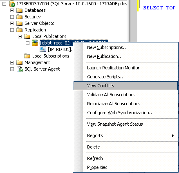
Task: Collapse the Local Publications node
Action: (20, 36)
